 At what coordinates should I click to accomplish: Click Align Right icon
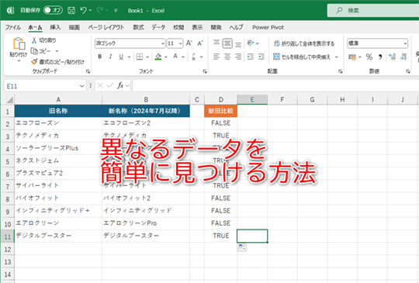point(238,57)
